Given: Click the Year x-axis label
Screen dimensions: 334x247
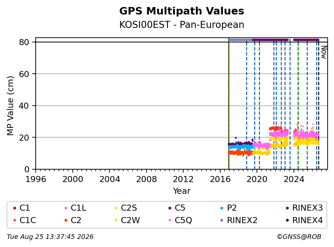Looking at the screenshot, I should (181, 191).
